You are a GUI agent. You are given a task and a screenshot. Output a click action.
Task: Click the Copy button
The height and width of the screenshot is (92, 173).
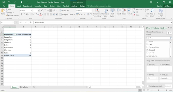click(10, 12)
